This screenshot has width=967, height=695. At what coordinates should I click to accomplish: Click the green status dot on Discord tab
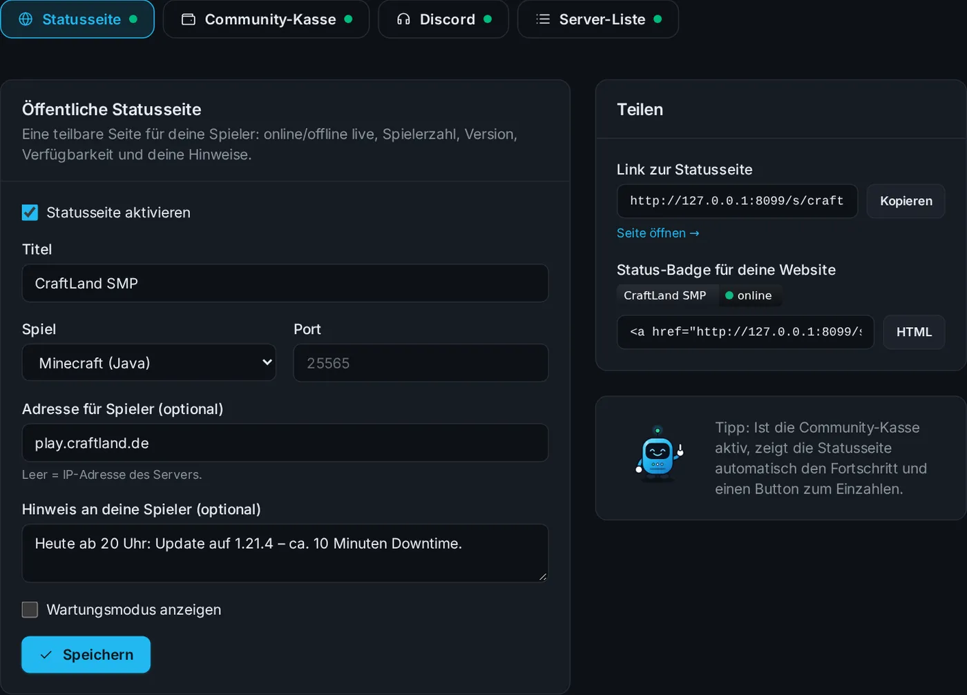coord(488,19)
